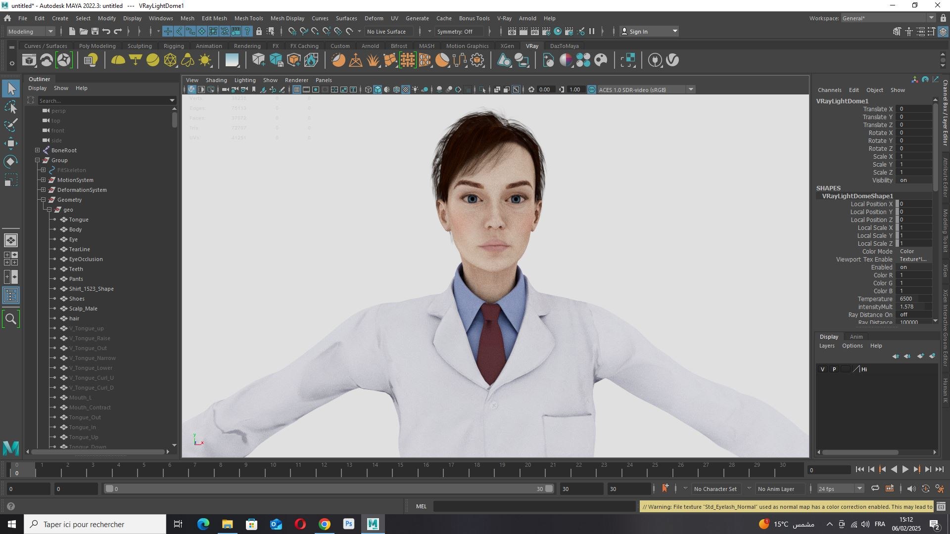Expand the BoneRoot node in Outliner

coord(38,150)
